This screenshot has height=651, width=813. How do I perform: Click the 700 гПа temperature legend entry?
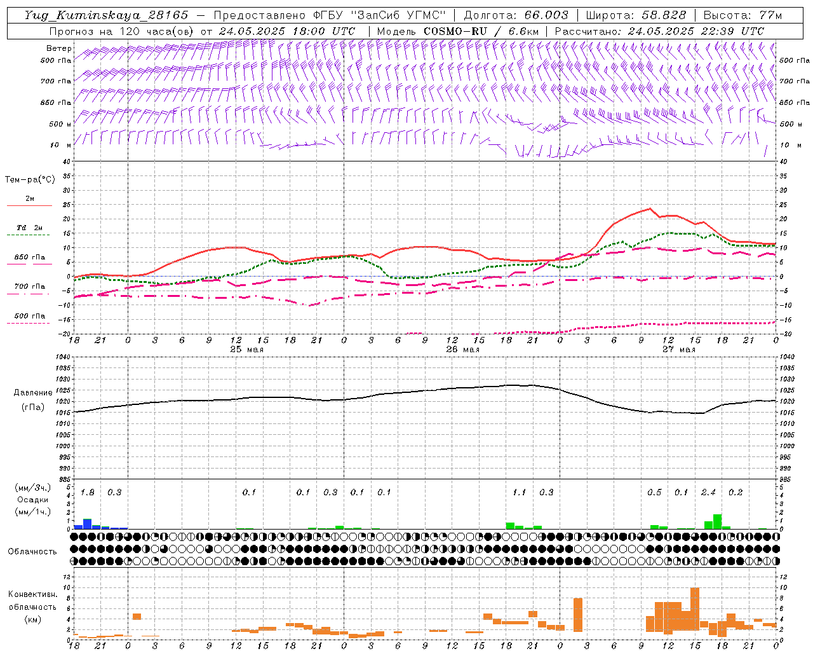point(30,286)
